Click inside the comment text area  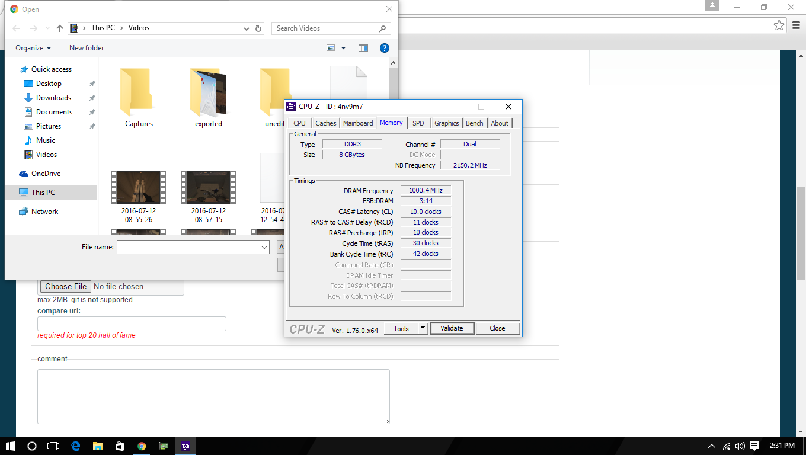click(x=213, y=396)
